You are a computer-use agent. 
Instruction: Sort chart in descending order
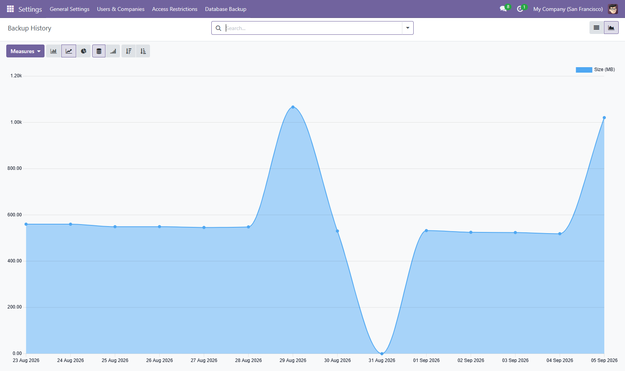(x=129, y=51)
